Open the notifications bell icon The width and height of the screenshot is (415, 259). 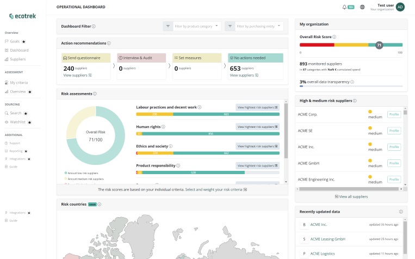click(x=344, y=7)
